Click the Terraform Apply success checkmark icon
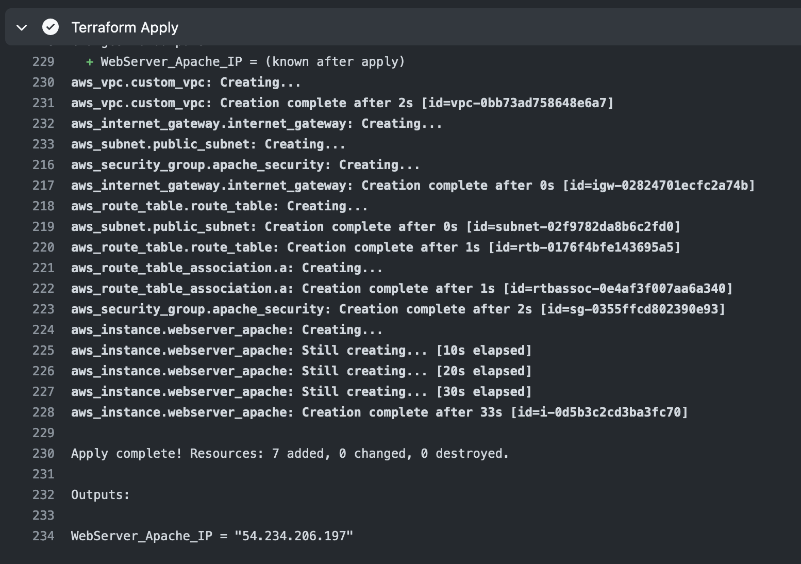The image size is (801, 564). (x=51, y=27)
